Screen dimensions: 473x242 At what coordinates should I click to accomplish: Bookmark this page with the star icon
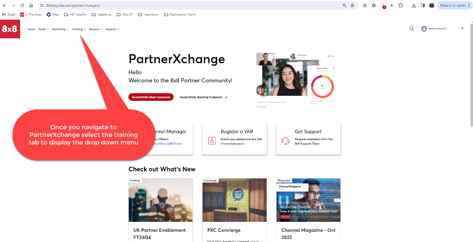[x=353, y=6]
